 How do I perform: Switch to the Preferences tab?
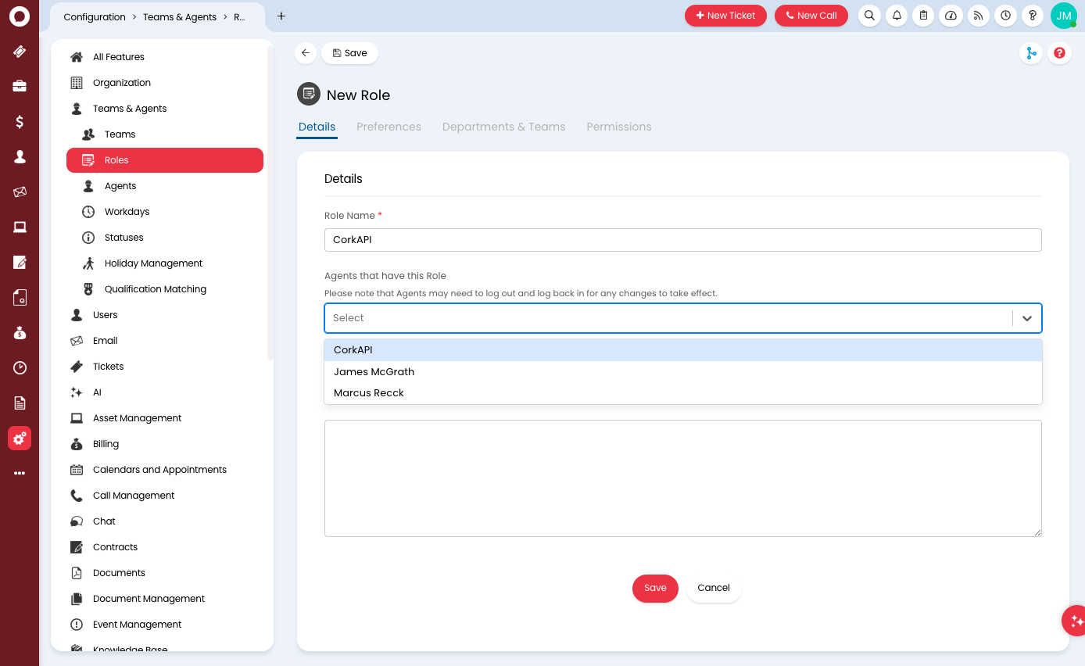click(x=389, y=127)
